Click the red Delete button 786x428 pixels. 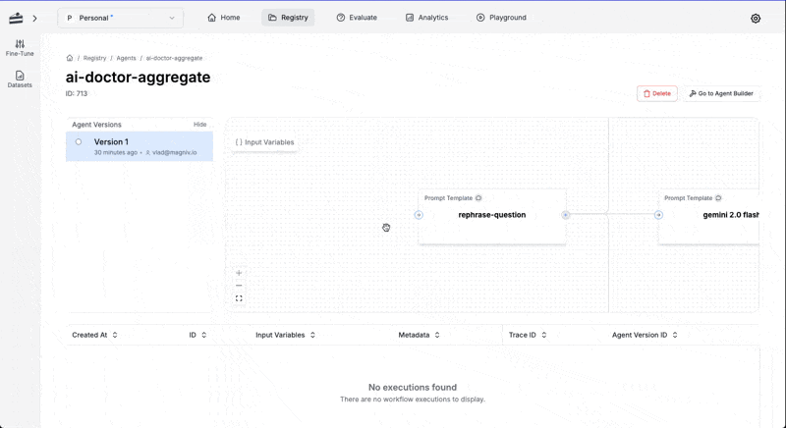click(x=656, y=93)
